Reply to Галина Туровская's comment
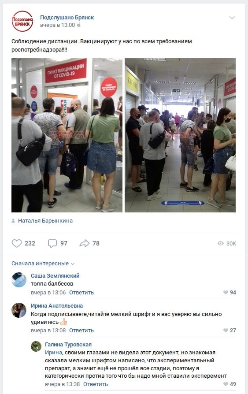Screen dimensions: 248x394 tap(96, 384)
